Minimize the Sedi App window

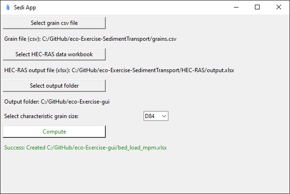tap(236, 7)
